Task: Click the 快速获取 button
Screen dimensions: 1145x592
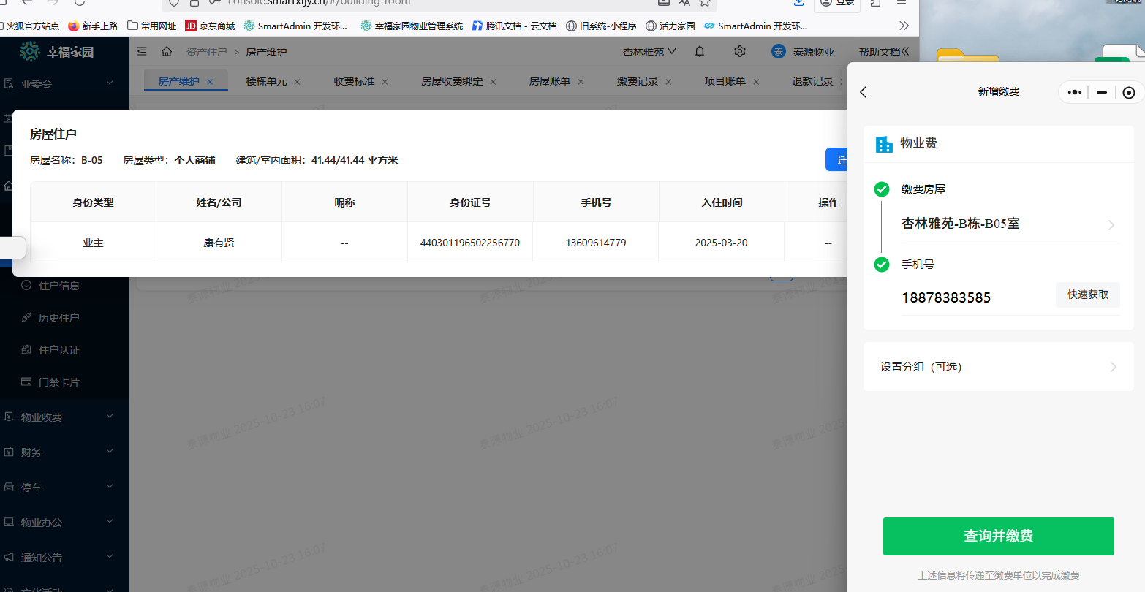Action: click(x=1087, y=295)
